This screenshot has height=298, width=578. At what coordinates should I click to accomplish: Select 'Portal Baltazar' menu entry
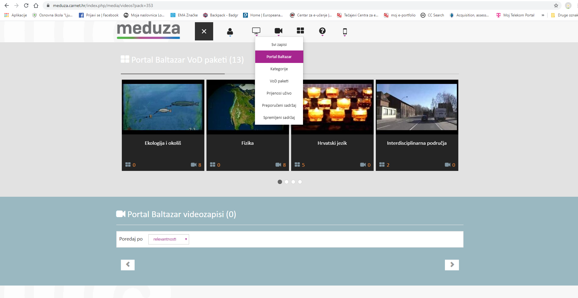(x=279, y=57)
